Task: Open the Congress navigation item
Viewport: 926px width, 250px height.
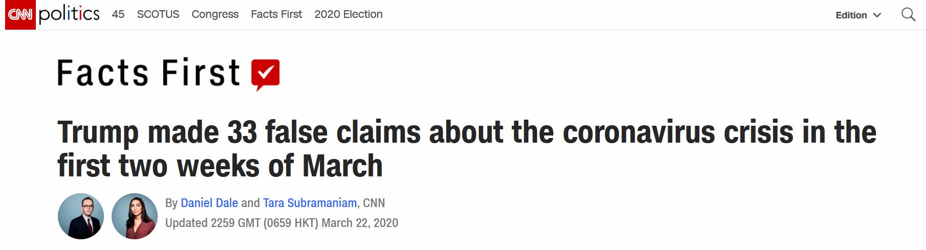Action: [x=215, y=14]
